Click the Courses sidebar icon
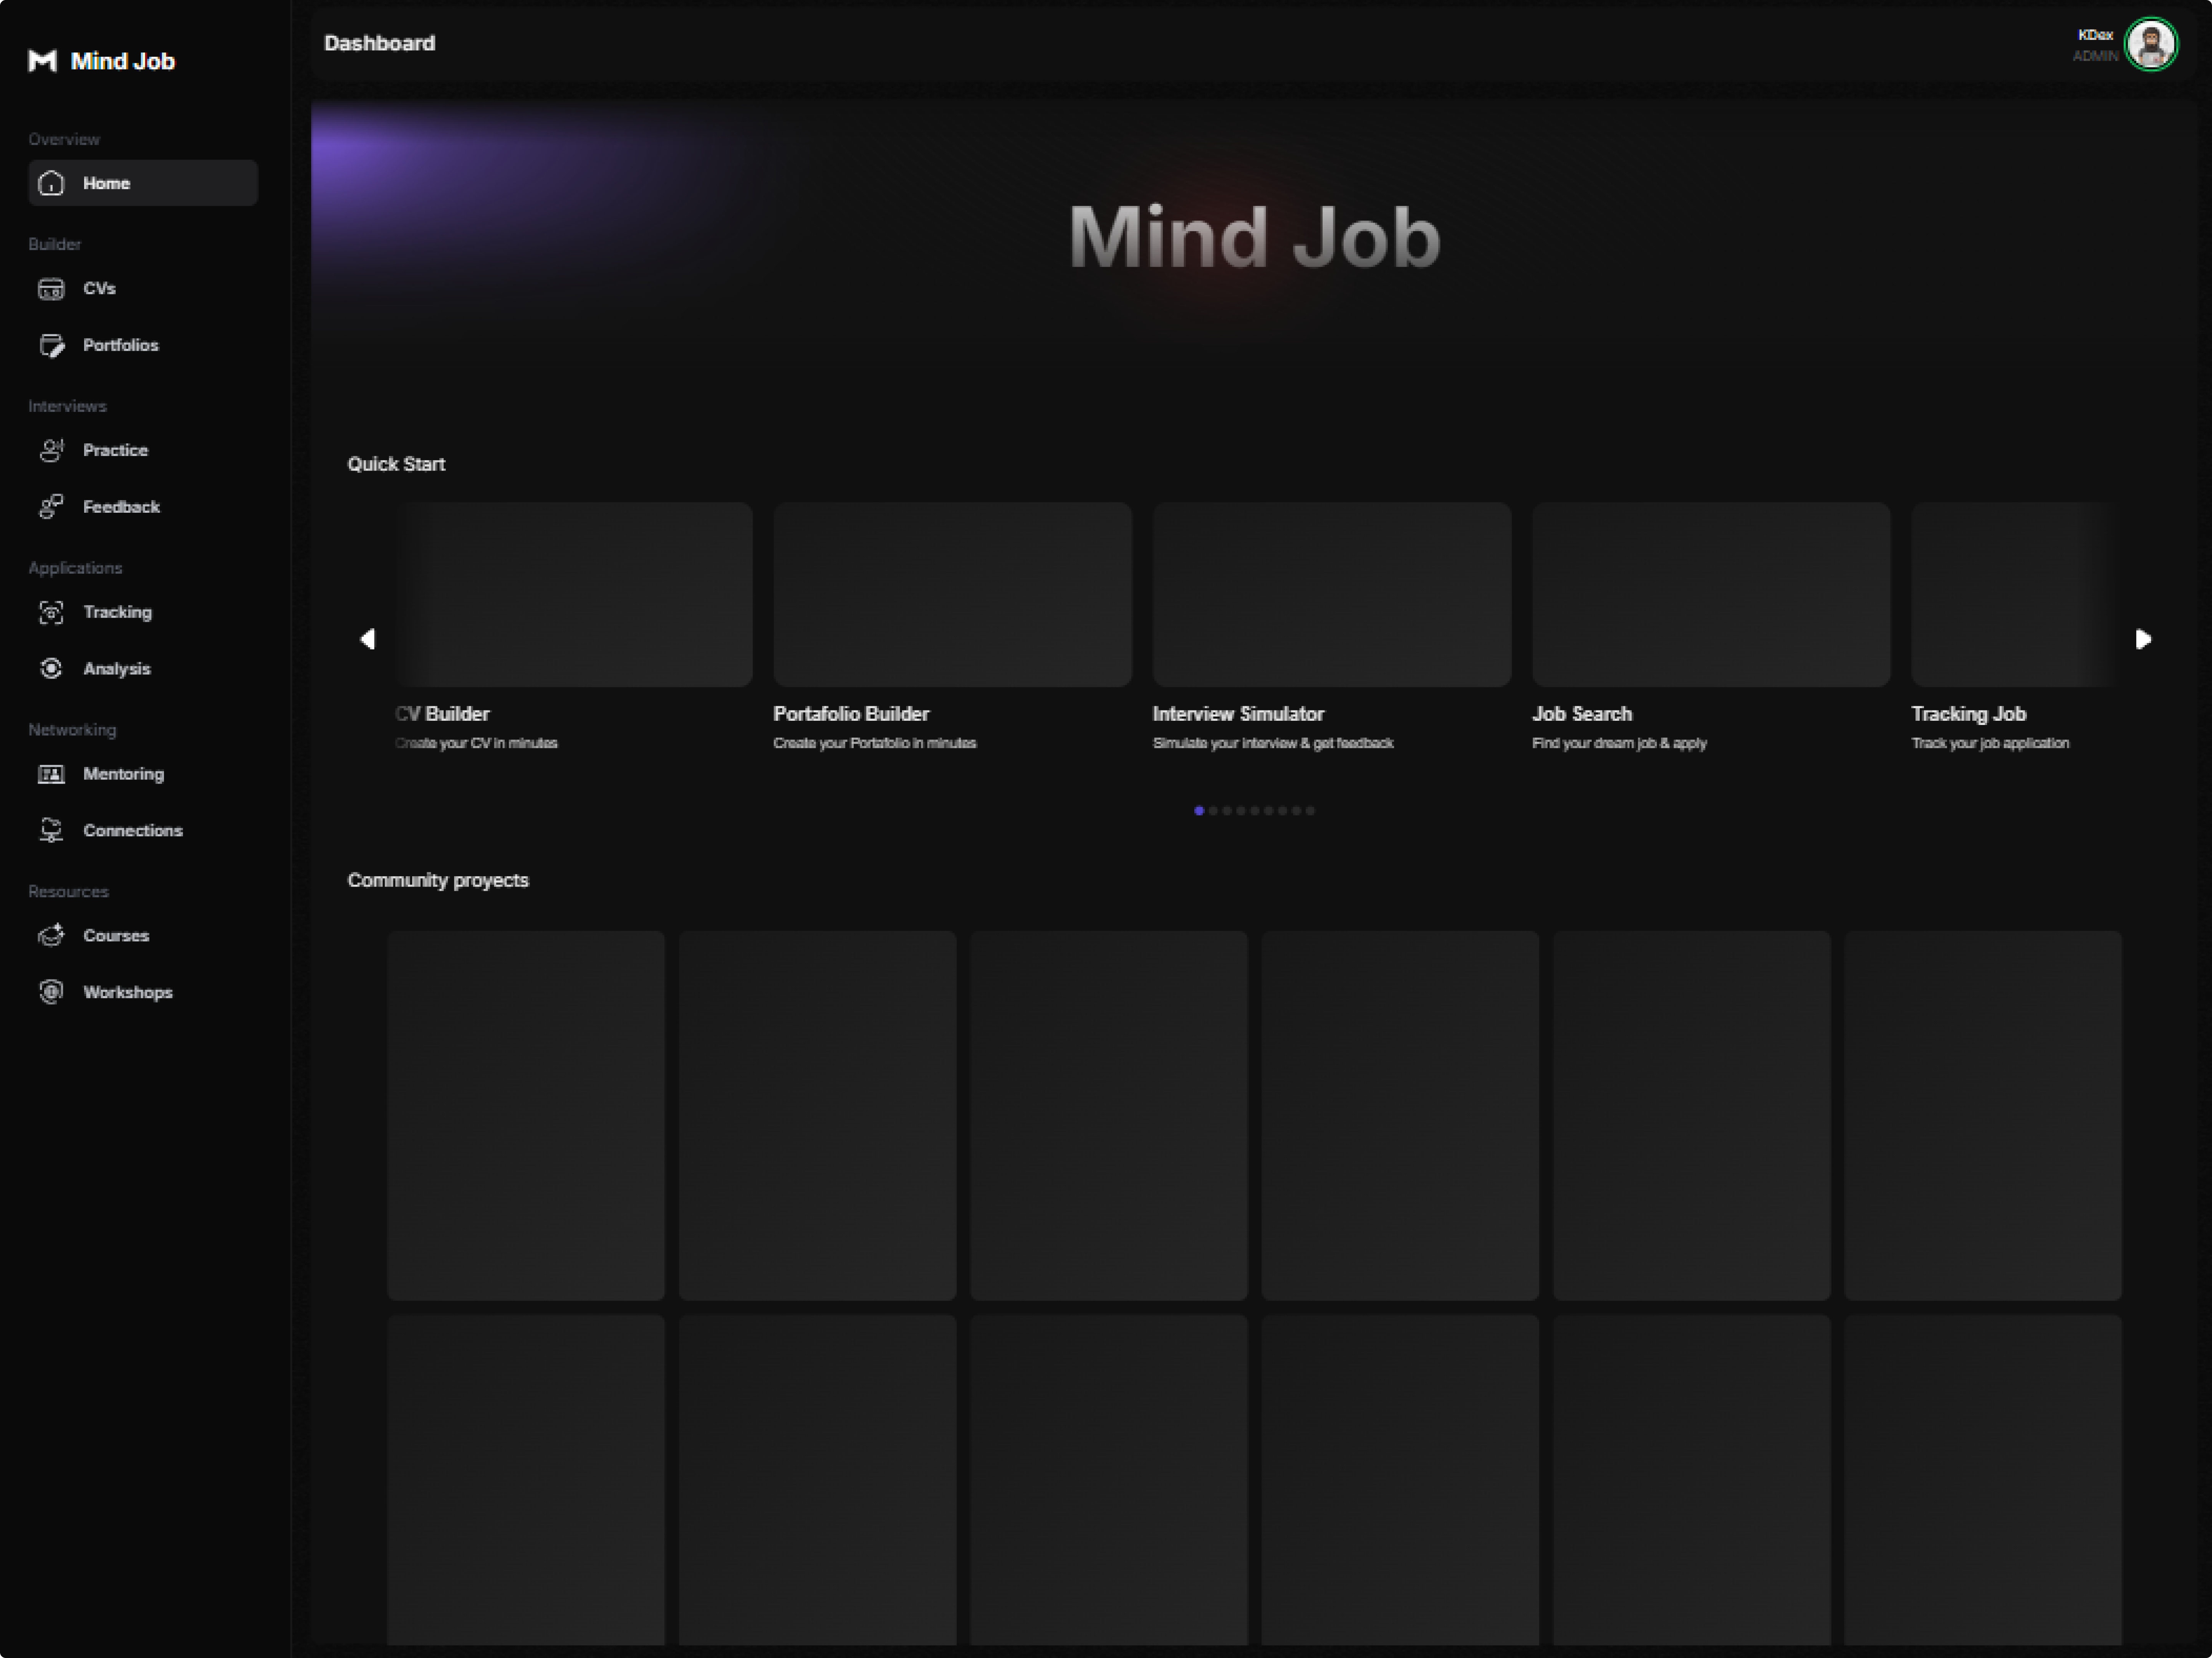The width and height of the screenshot is (2212, 1658). coord(51,935)
